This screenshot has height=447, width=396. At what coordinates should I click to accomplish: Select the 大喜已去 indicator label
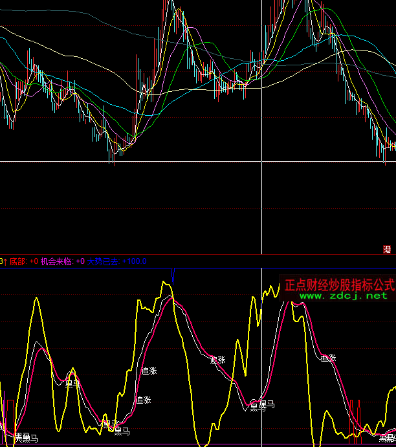103,261
